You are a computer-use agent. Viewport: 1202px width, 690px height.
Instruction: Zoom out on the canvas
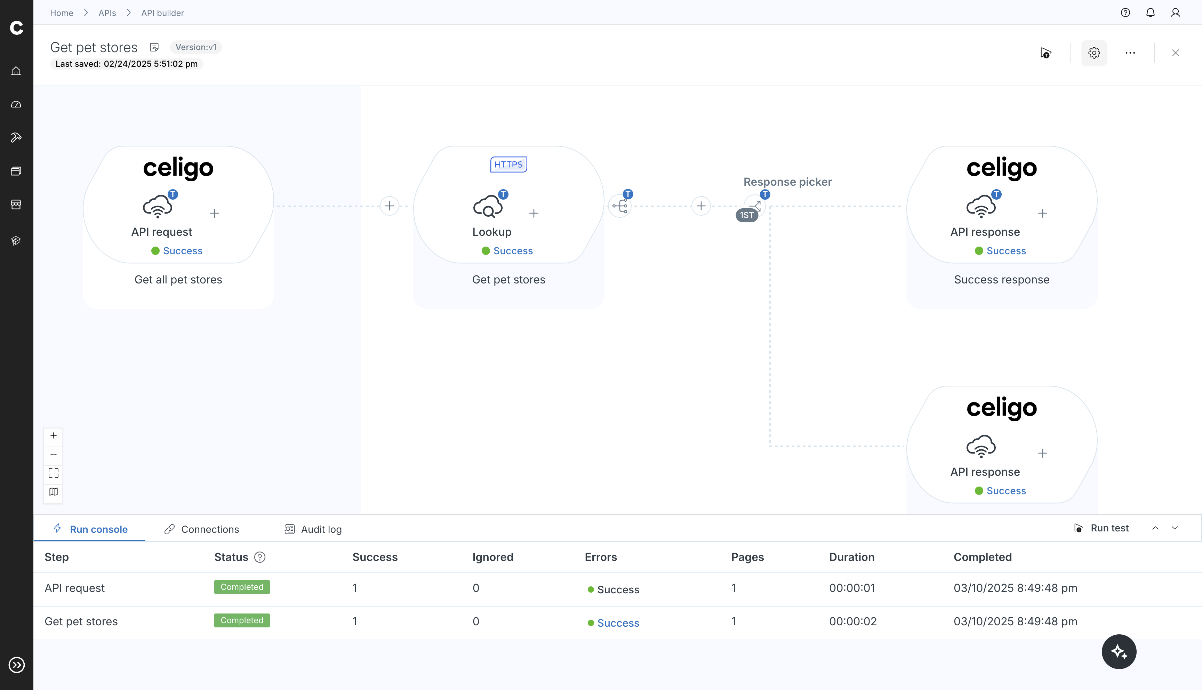point(54,455)
